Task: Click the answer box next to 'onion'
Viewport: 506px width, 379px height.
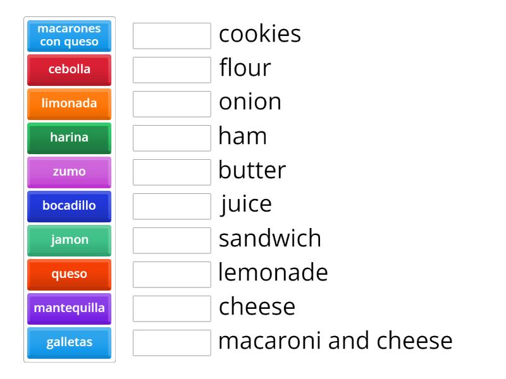Action: coord(171,104)
